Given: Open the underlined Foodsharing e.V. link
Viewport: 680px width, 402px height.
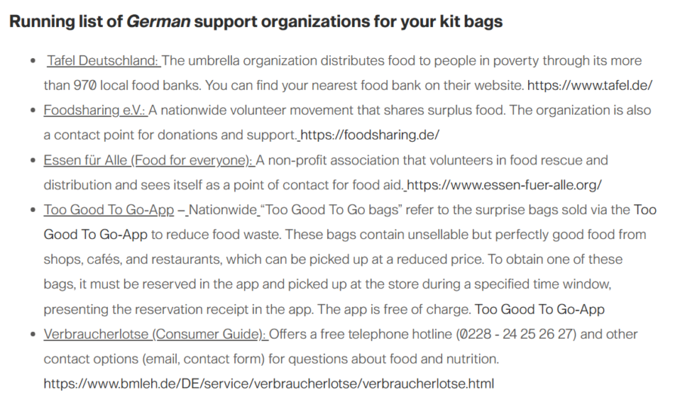Looking at the screenshot, I should coord(94,111).
